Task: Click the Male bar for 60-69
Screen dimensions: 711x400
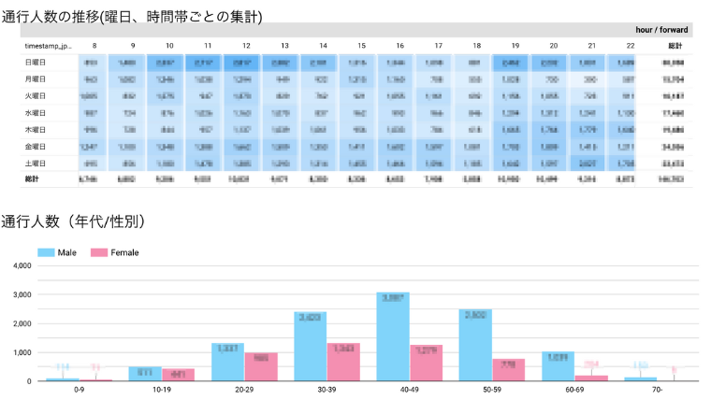Action: tap(559, 366)
